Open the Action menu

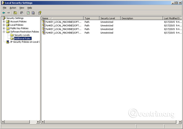pyautogui.click(x=13, y=8)
